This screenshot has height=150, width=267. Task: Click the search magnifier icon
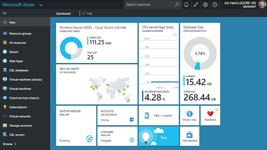click(177, 4)
